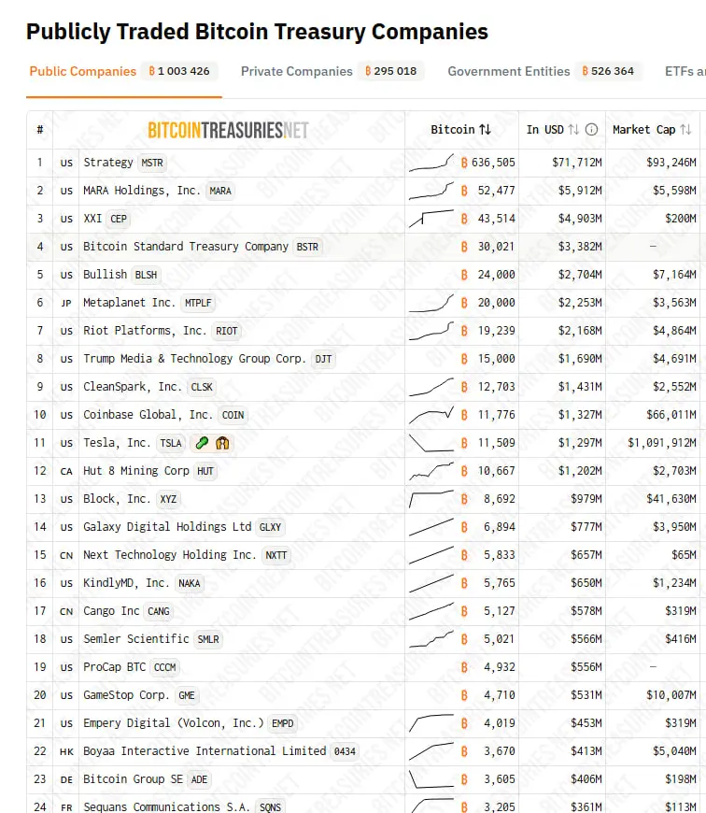Click the 0434 ticker badge
This screenshot has height=813, width=706.
pos(345,751)
